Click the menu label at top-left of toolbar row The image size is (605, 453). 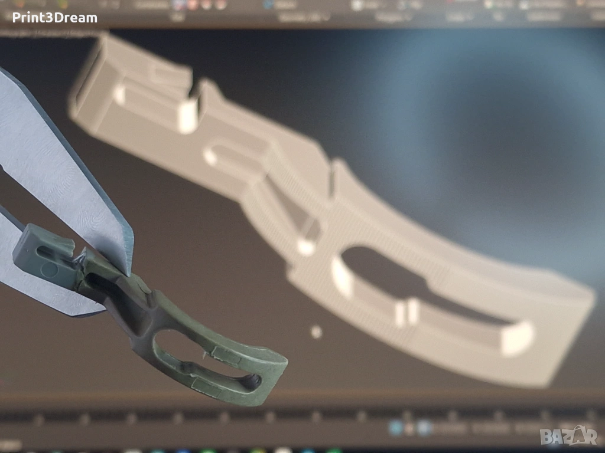coord(177,17)
